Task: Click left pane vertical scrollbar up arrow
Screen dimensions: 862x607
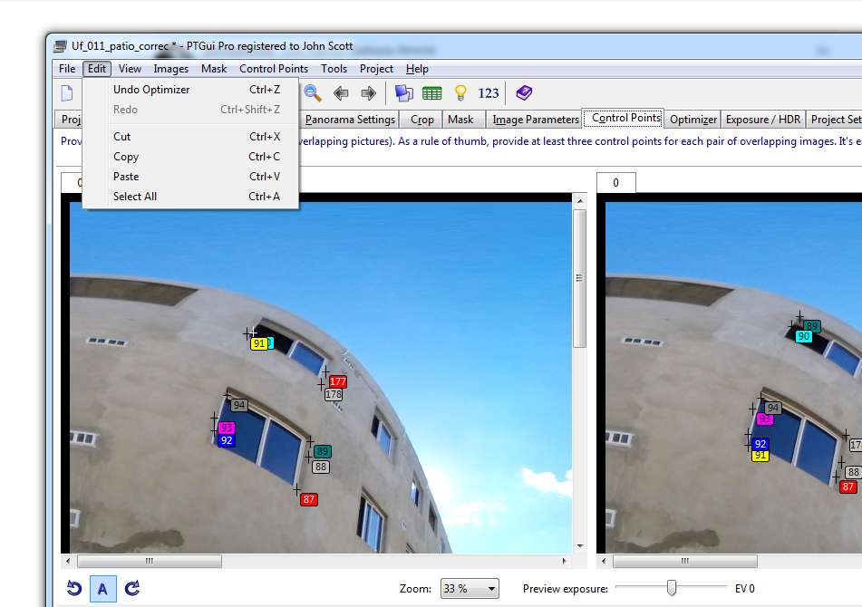Action: pyautogui.click(x=580, y=201)
